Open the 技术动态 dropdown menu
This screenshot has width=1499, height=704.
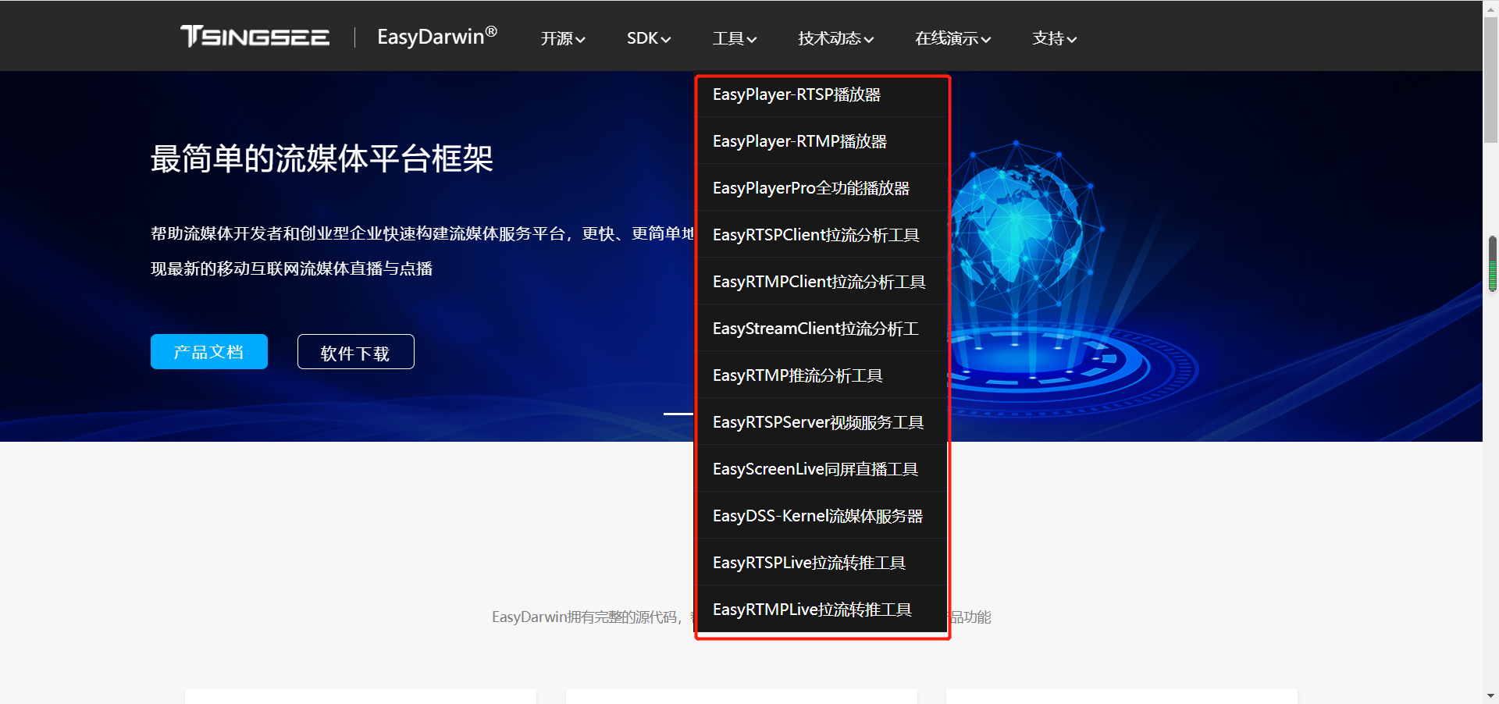tap(834, 38)
